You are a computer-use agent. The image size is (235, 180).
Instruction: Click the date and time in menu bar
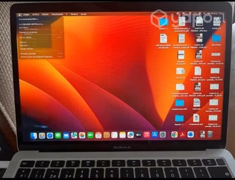pyautogui.click(x=216, y=13)
